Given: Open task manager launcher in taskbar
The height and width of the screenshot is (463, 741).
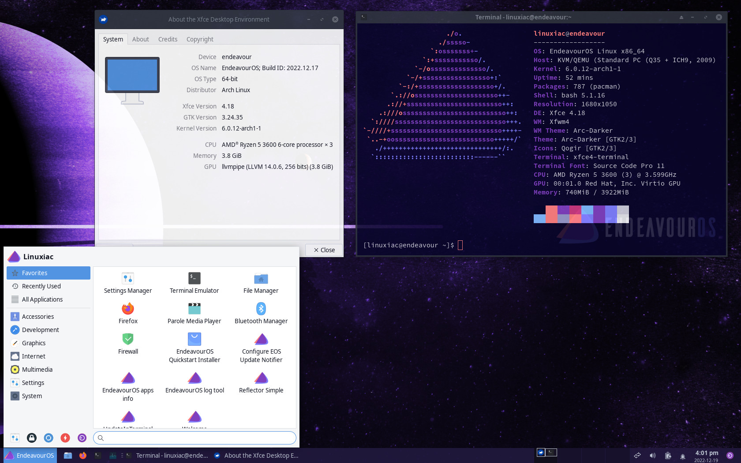Looking at the screenshot, I should [113, 456].
